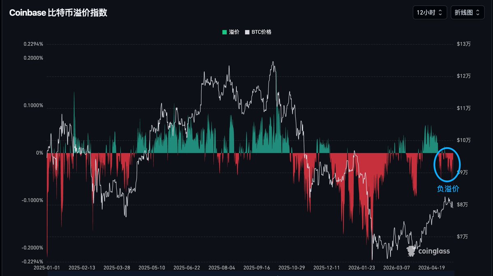This screenshot has height=276, width=493.
Task: Open the 折线图 chart type dropdown
Action: (x=467, y=12)
